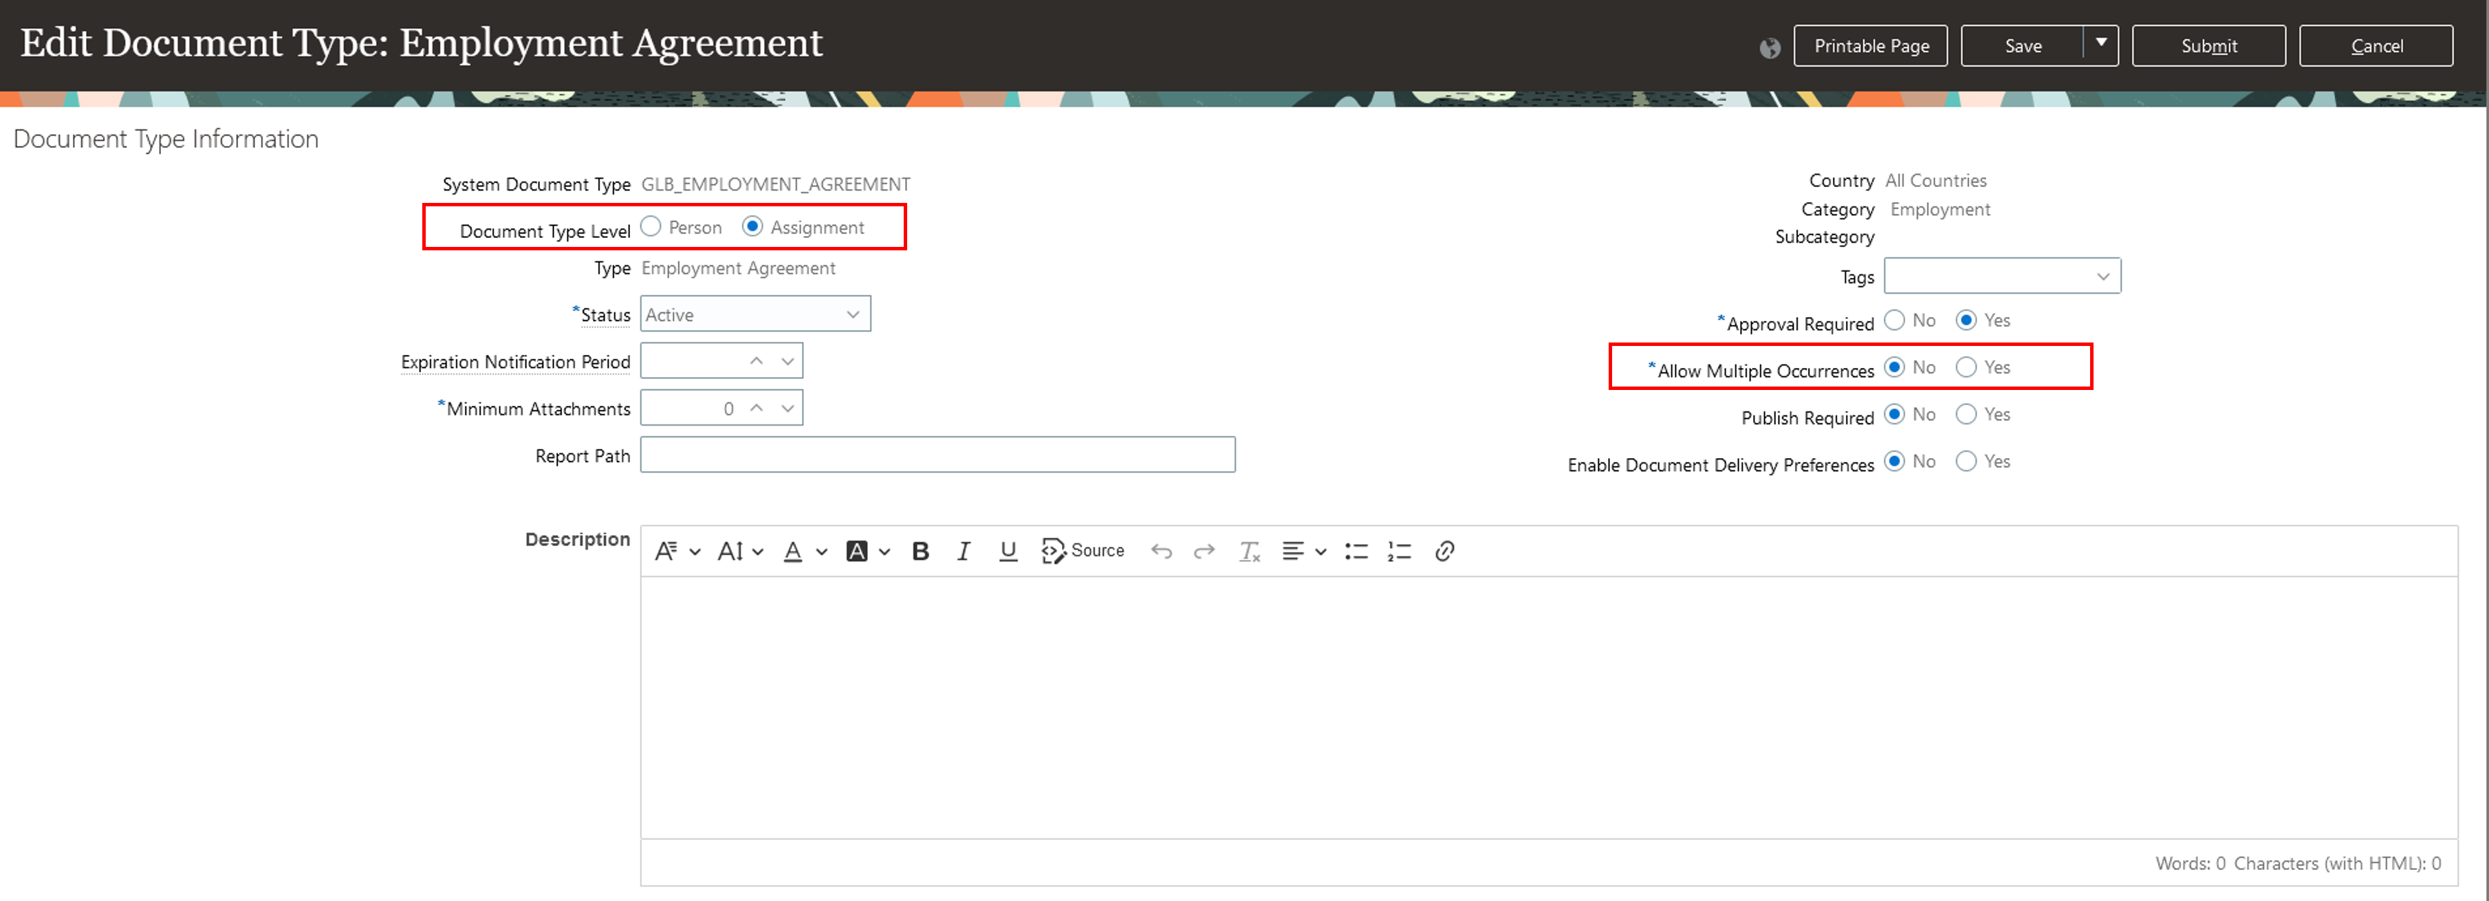Open the text alignment menu
The height and width of the screenshot is (901, 2489).
pyautogui.click(x=1303, y=551)
